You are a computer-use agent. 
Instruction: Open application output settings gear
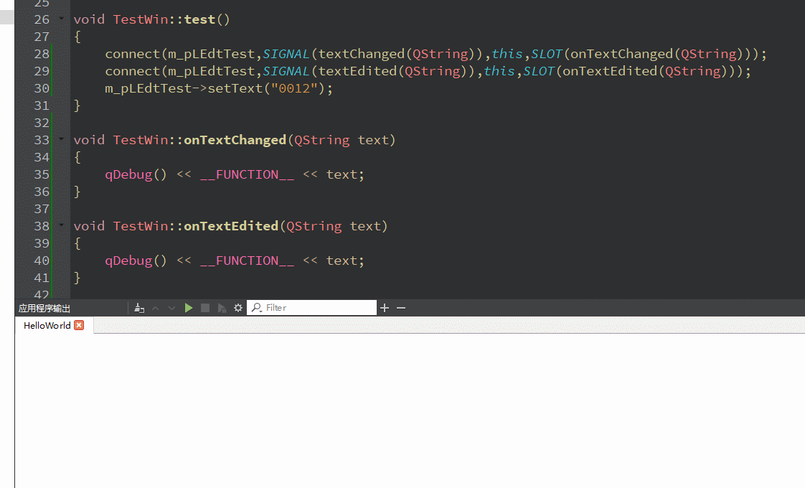238,308
